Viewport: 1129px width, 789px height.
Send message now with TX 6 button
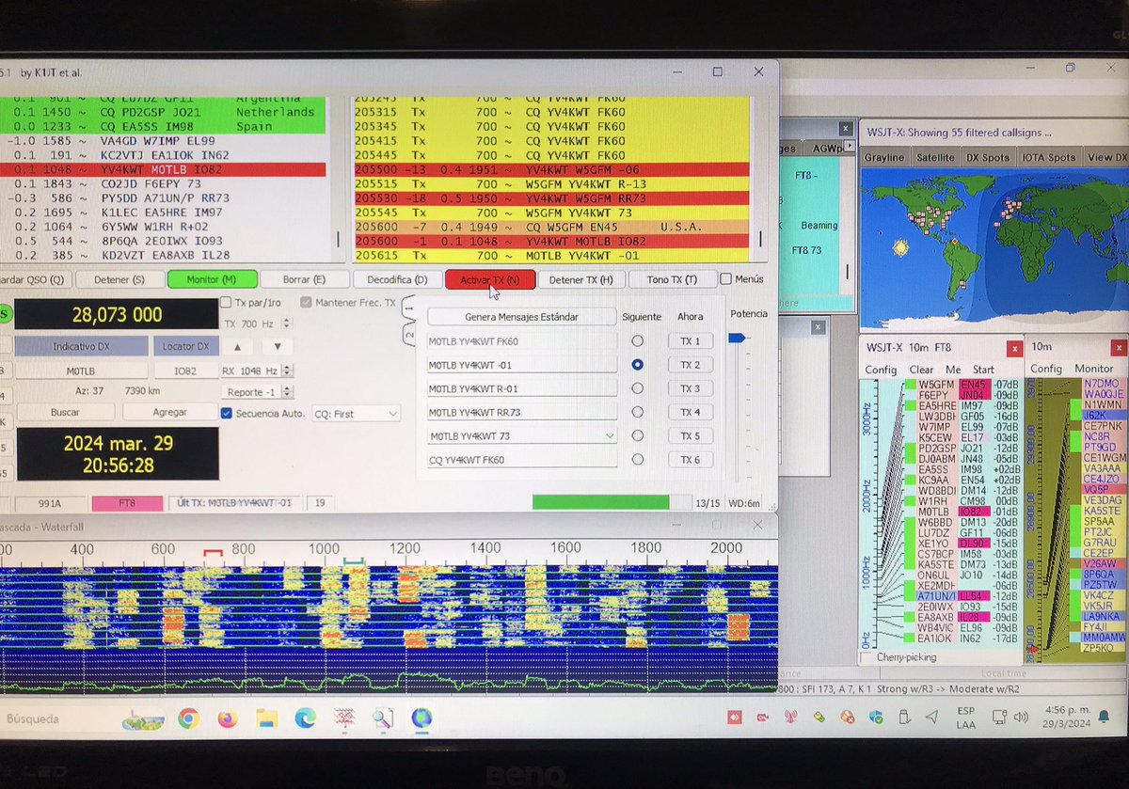click(x=691, y=460)
